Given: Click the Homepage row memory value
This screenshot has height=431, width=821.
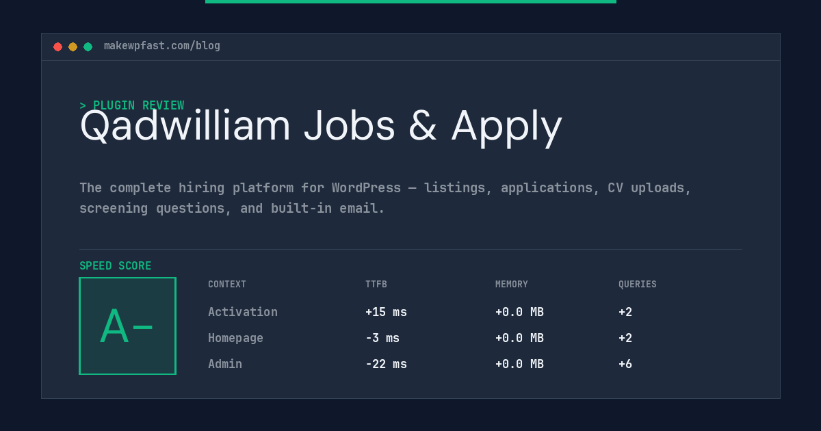Looking at the screenshot, I should (x=519, y=338).
